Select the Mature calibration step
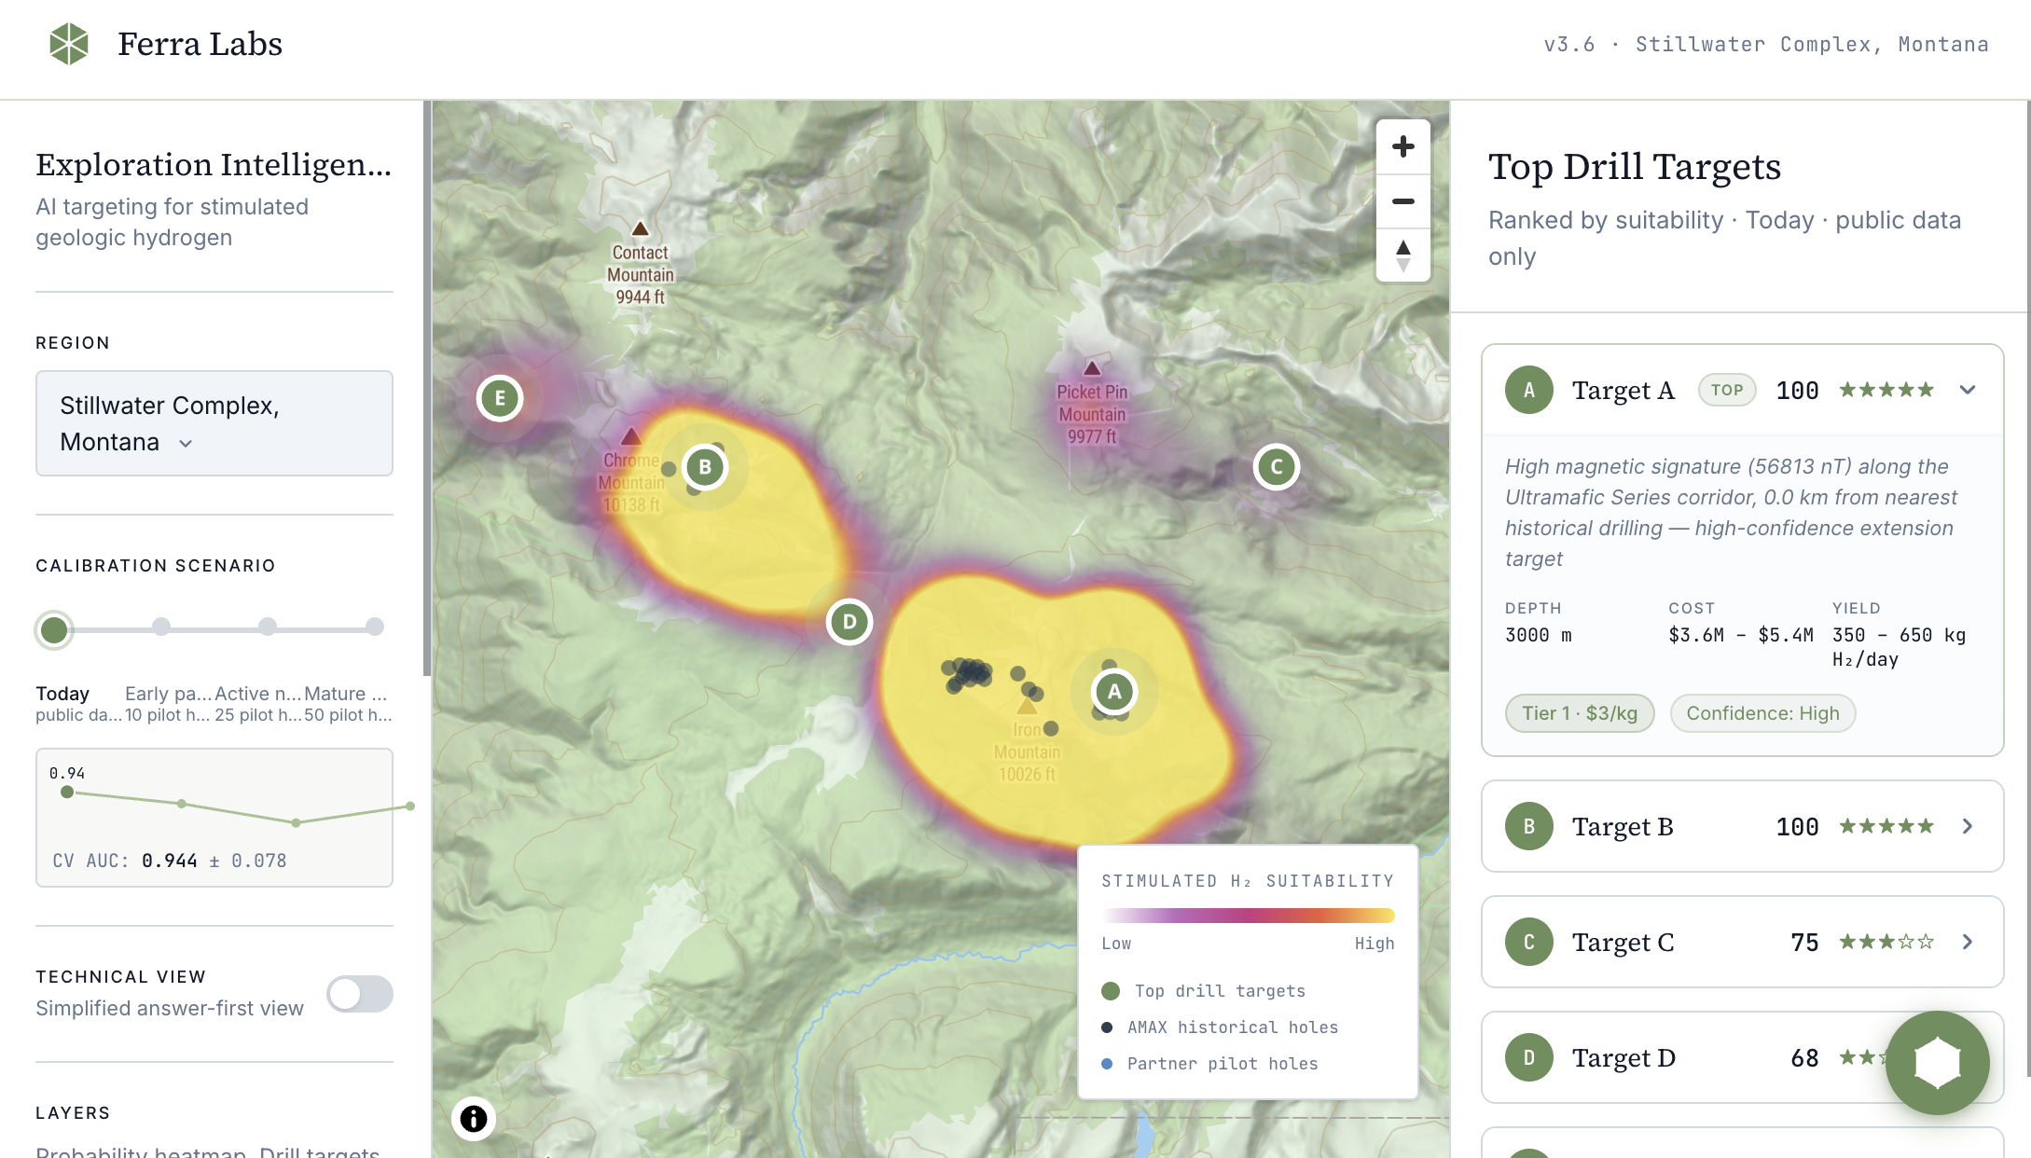The image size is (2031, 1158). click(x=375, y=627)
